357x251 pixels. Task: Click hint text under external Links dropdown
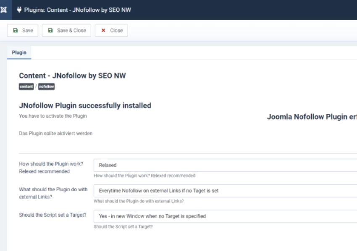(x=139, y=201)
